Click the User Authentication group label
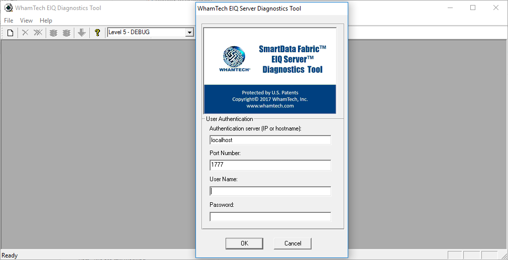The height and width of the screenshot is (260, 508). 229,119
